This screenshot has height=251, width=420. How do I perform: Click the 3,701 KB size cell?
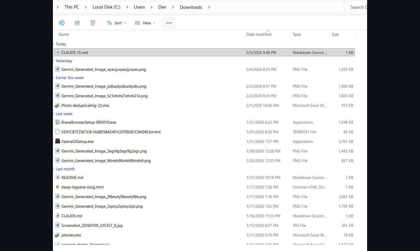pyautogui.click(x=346, y=141)
